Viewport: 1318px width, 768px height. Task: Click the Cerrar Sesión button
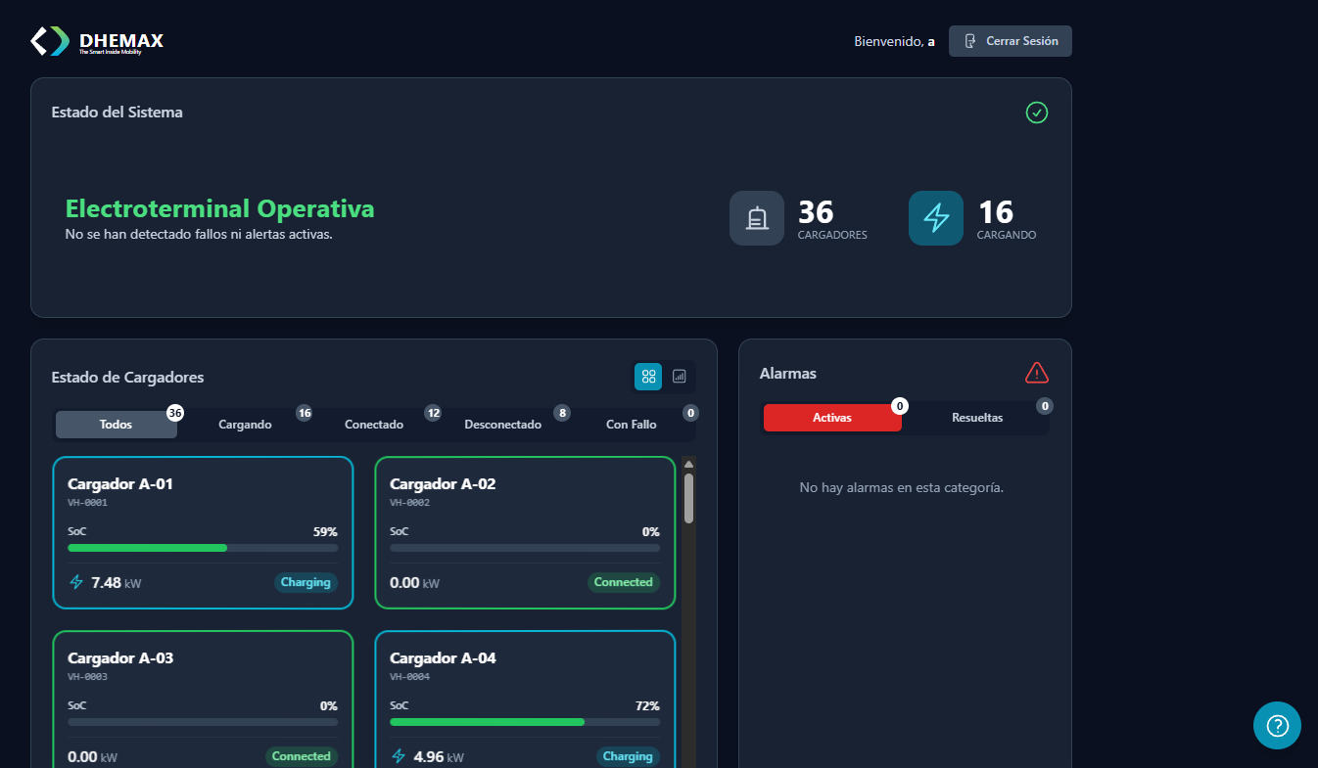pyautogui.click(x=1010, y=40)
